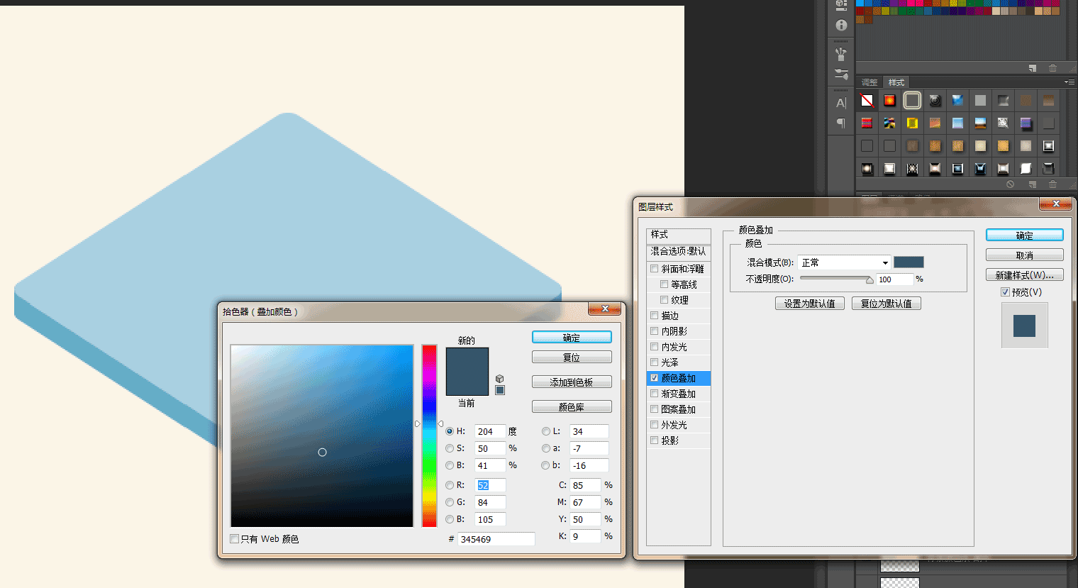This screenshot has height=588, width=1078.
Task: Select 混合选项:默认 in Layer Style list
Action: click(x=679, y=251)
